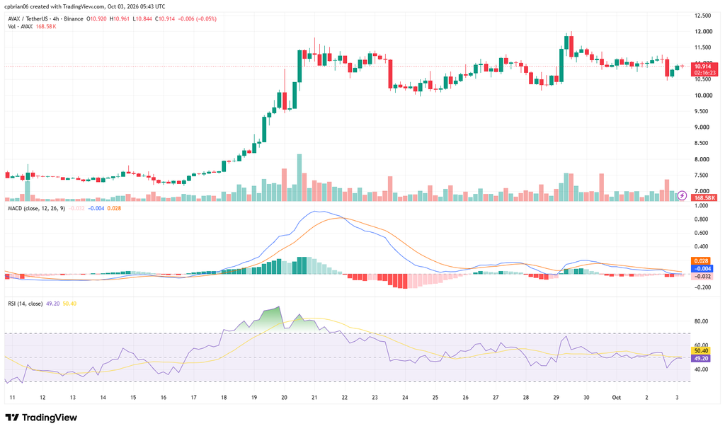Click the 02:16:23 countdown timer
Screen dimensions: 725x431
tap(704, 73)
